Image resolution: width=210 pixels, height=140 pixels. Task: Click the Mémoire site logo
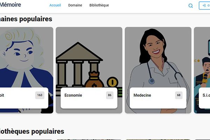point(10,5)
